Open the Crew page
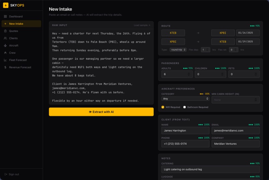 pyautogui.click(x=21, y=53)
